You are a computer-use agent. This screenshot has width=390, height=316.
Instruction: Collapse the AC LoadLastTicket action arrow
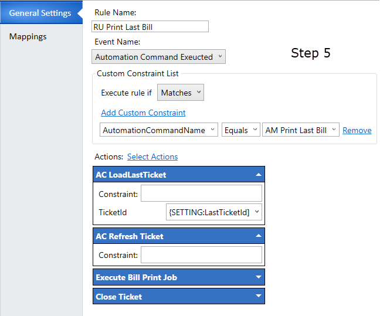pyautogui.click(x=259, y=175)
